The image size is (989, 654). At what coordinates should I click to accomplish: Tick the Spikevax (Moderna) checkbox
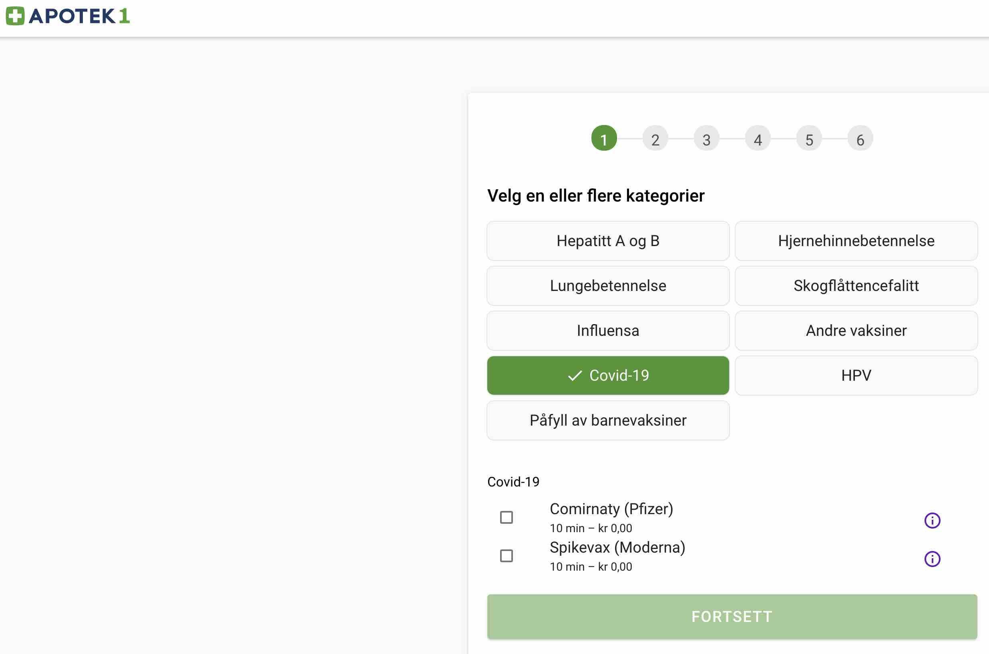[507, 555]
